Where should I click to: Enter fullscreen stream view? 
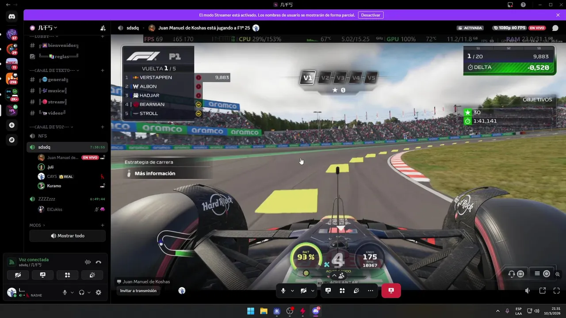click(557, 291)
